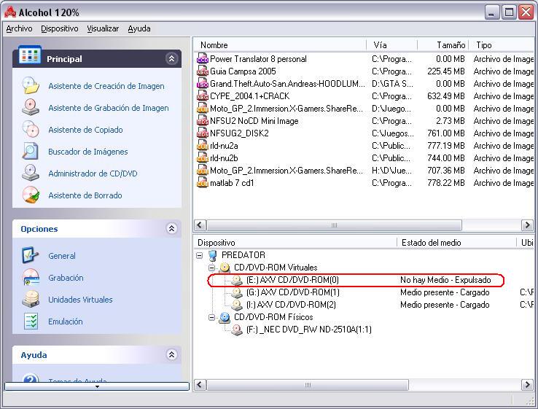Collapse the Opciones panel chevron

(171, 228)
